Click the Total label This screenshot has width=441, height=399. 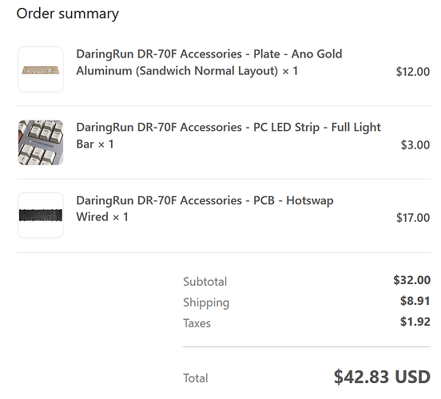196,378
